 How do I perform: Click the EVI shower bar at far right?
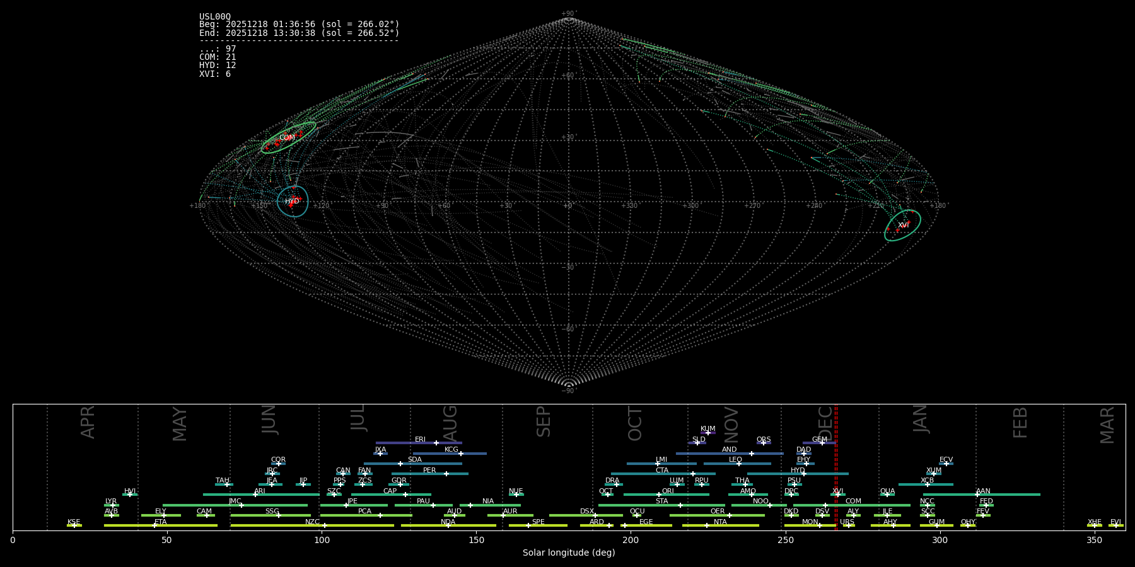(x=1115, y=525)
